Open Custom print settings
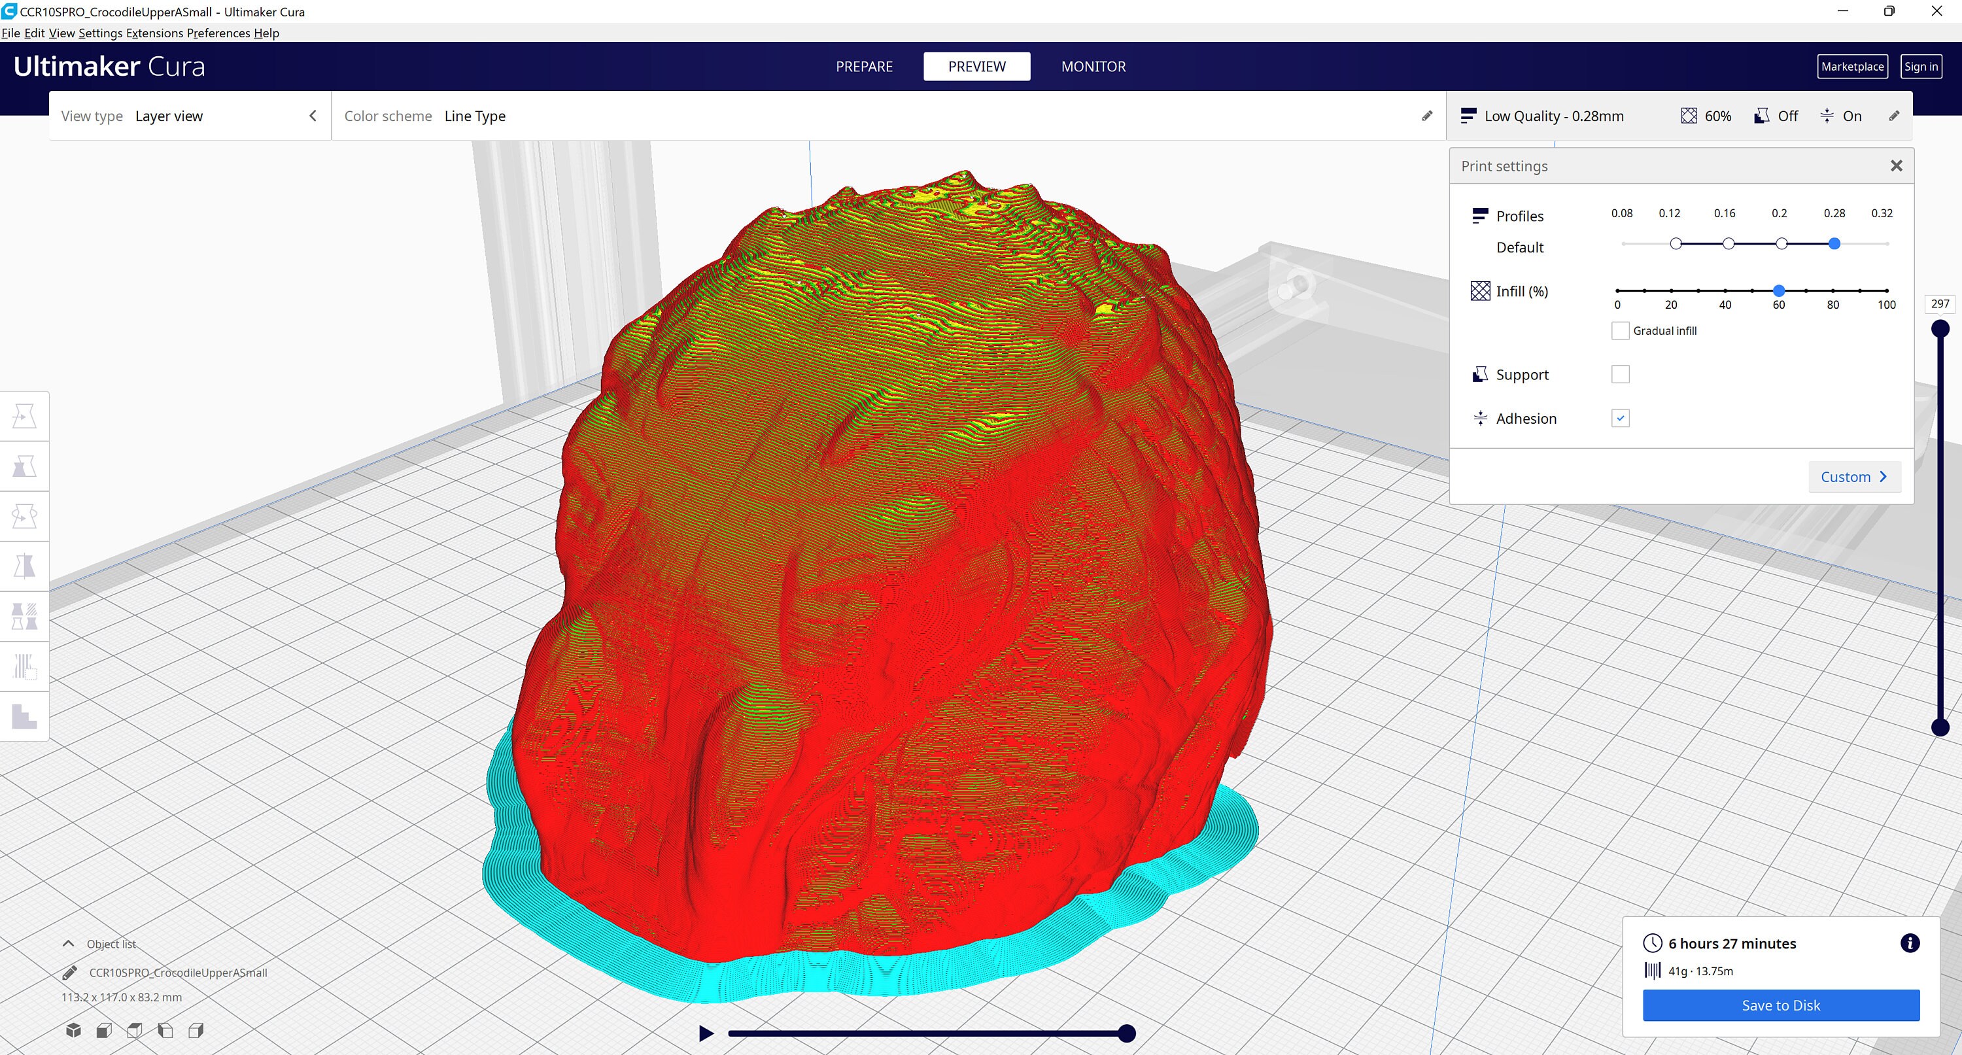This screenshot has height=1055, width=1962. pos(1854,477)
